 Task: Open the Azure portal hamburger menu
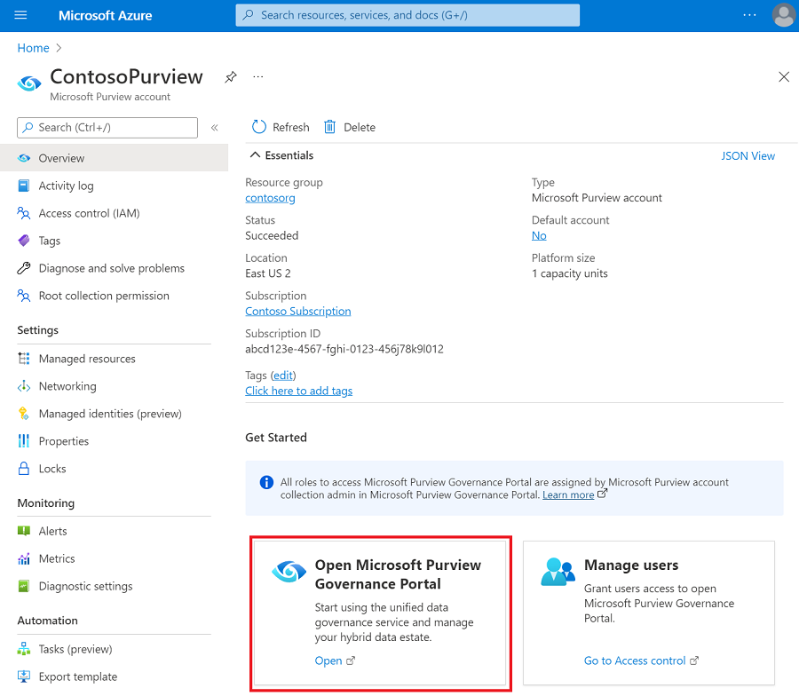tap(20, 15)
